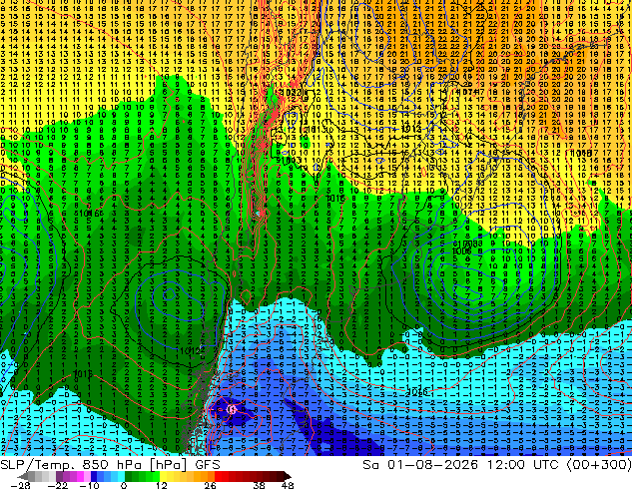
Task: Click the bright red swatch above the 26 label
Action: pyautogui.click(x=218, y=476)
